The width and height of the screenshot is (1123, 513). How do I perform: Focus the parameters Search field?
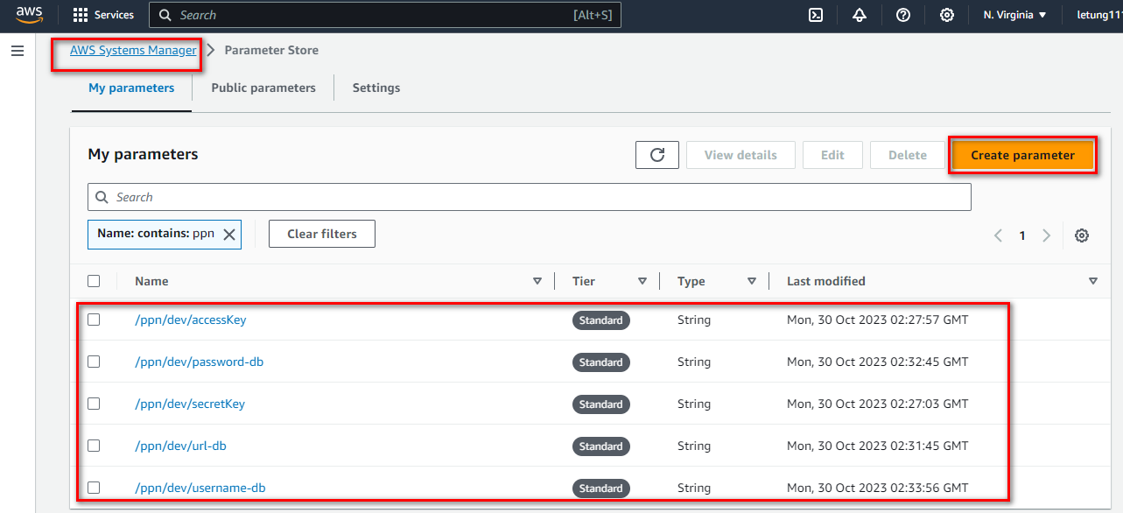[x=530, y=197]
